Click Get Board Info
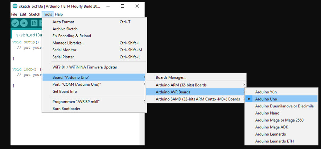Screen dimensions: 321x149 point(94,91)
